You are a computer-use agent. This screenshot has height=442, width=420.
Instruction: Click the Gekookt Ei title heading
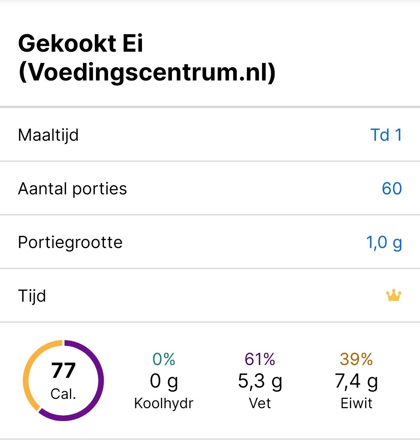pyautogui.click(x=147, y=58)
